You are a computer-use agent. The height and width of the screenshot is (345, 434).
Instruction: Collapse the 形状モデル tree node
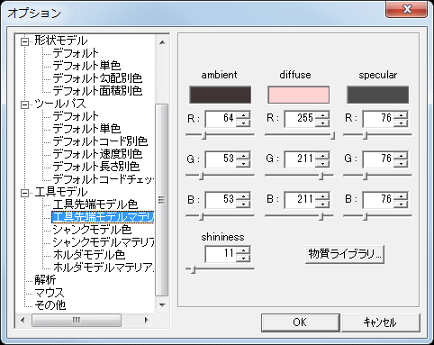(25, 41)
